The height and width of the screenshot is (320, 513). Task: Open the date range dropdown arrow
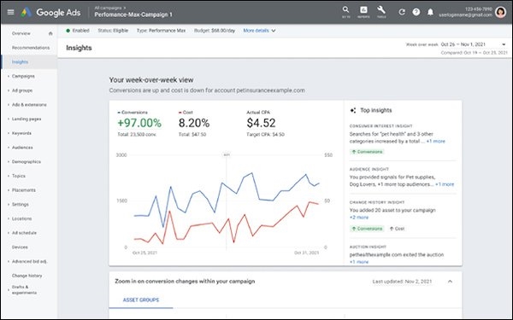coord(504,44)
